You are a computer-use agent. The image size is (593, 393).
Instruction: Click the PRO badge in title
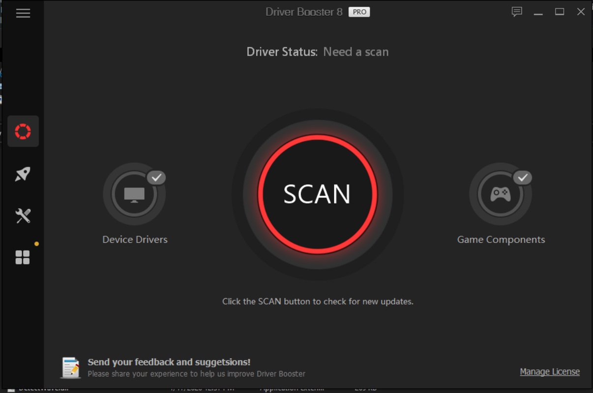pyautogui.click(x=359, y=12)
